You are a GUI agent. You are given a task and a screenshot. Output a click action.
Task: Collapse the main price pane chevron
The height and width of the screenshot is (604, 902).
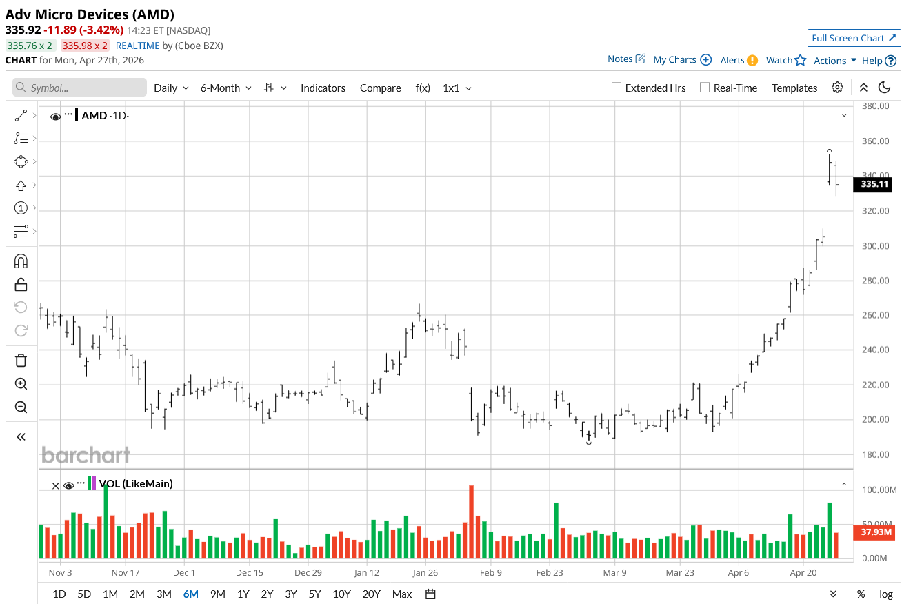click(x=844, y=115)
